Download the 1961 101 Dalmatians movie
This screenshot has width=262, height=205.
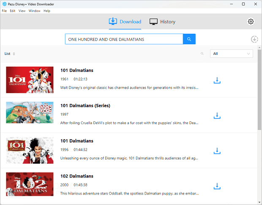(x=217, y=80)
